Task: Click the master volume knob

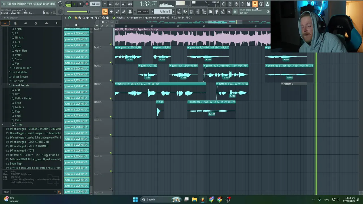Action: (x=60, y=4)
